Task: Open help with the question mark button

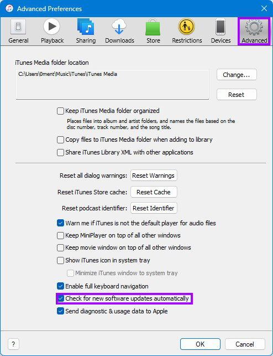Action: [x=13, y=344]
